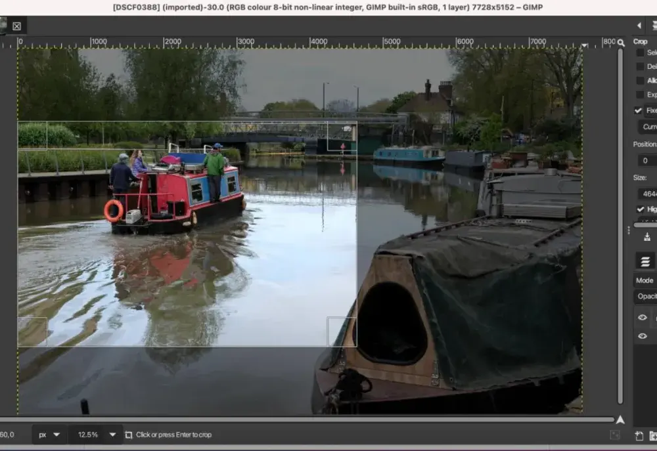Screen dimensions: 657x451
Task: Click the panel divider handle dots beside tool options
Action: click(629, 230)
